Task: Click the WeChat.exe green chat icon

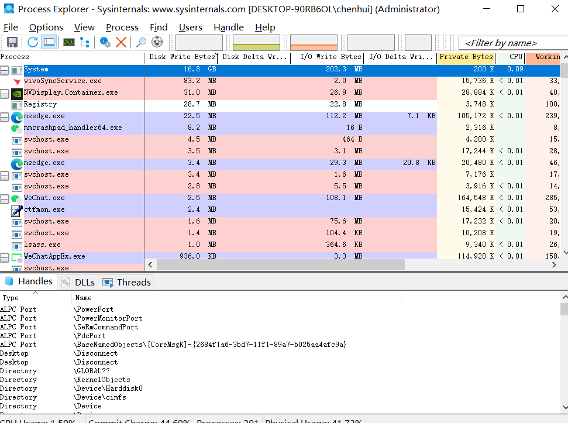Action: coord(16,199)
